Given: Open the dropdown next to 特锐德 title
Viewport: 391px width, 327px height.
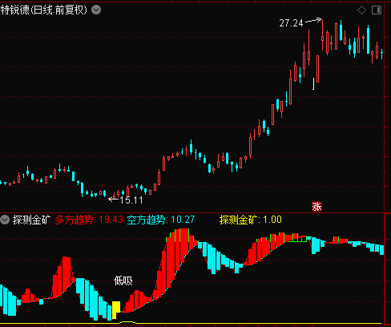Looking at the screenshot, I should (x=96, y=10).
